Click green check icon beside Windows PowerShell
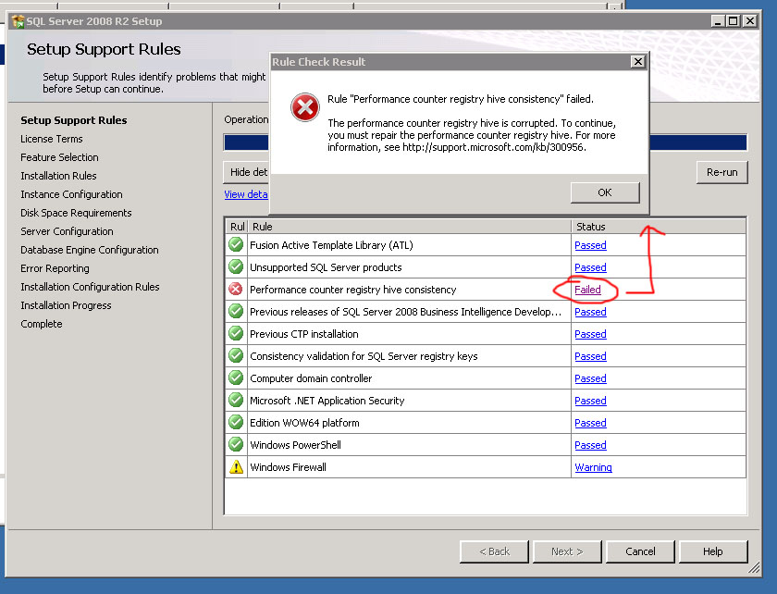Viewport: 777px width, 594px height. coord(236,445)
